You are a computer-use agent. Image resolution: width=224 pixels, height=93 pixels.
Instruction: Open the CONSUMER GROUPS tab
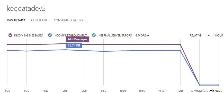pos(68,20)
